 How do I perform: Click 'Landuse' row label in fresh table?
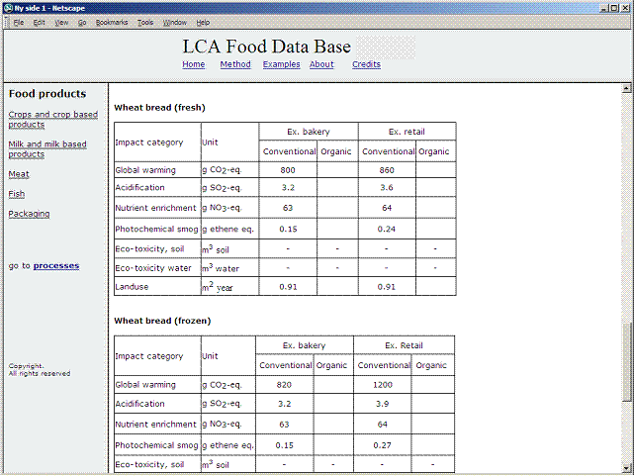coord(132,287)
